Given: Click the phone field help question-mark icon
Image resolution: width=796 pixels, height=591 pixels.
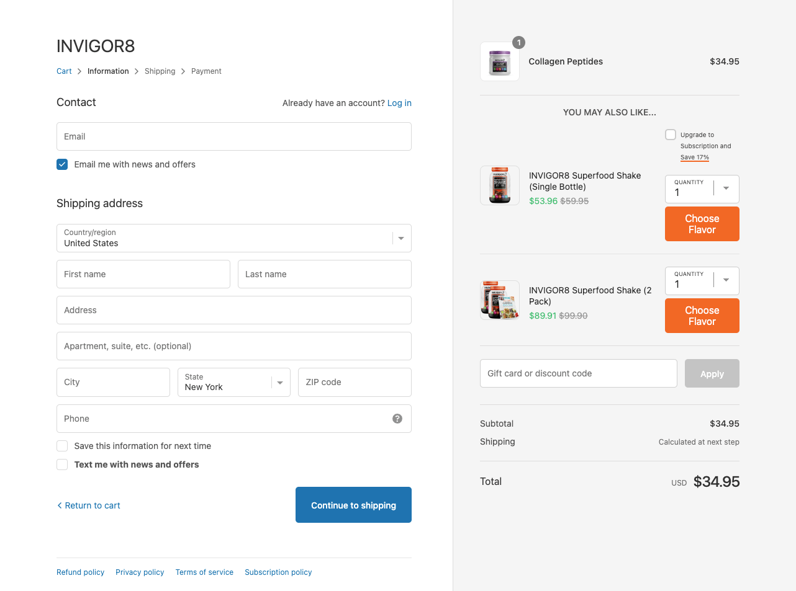Looking at the screenshot, I should pos(397,419).
